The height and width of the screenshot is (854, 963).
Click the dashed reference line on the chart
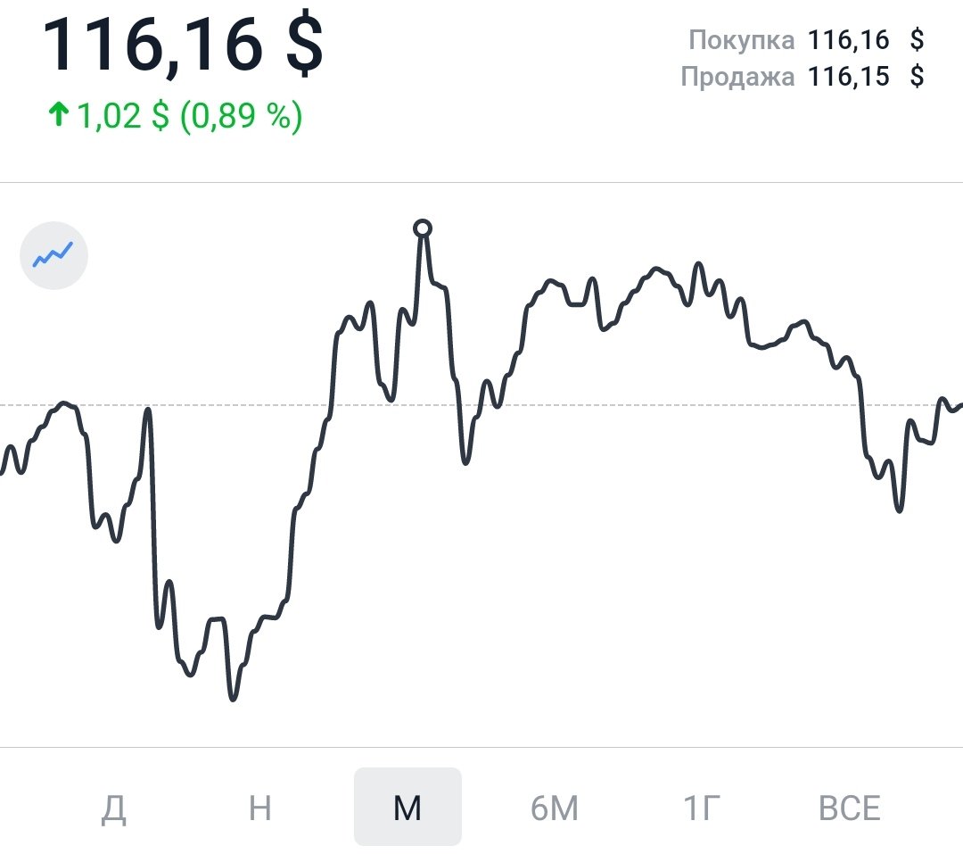point(624,405)
